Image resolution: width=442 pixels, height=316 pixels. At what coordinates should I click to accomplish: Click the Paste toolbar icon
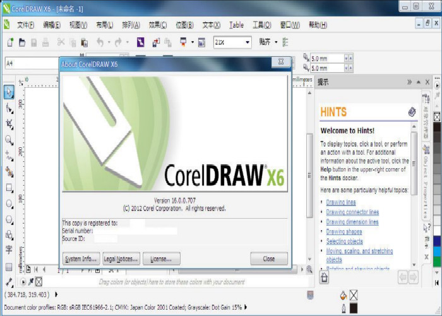coord(84,42)
